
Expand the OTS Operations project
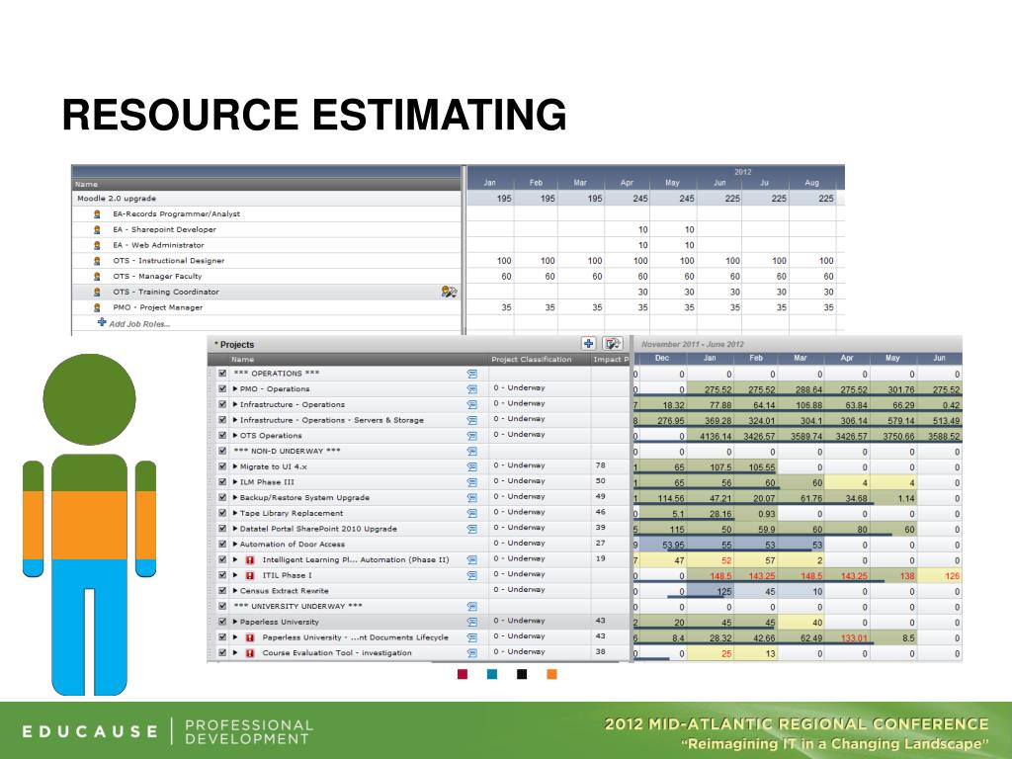(x=235, y=435)
